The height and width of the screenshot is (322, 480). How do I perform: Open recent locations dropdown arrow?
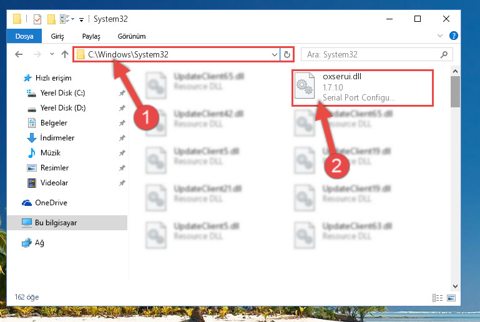pos(52,54)
